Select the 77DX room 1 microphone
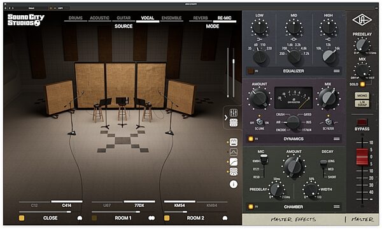The height and width of the screenshot is (229, 382). pyautogui.click(x=139, y=206)
